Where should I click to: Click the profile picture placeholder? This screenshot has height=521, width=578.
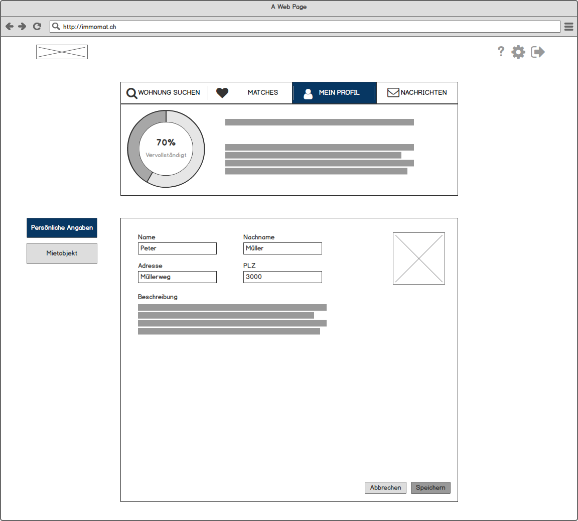[418, 258]
